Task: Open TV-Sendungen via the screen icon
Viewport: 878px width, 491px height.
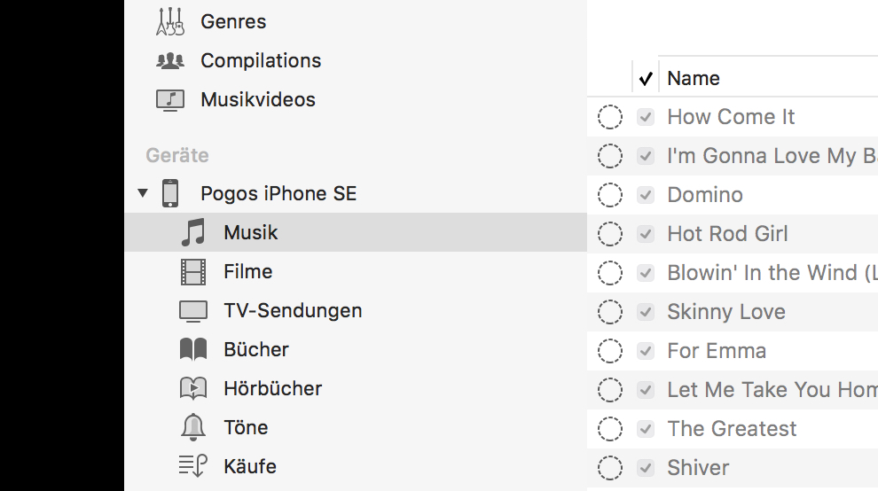Action: 193,311
